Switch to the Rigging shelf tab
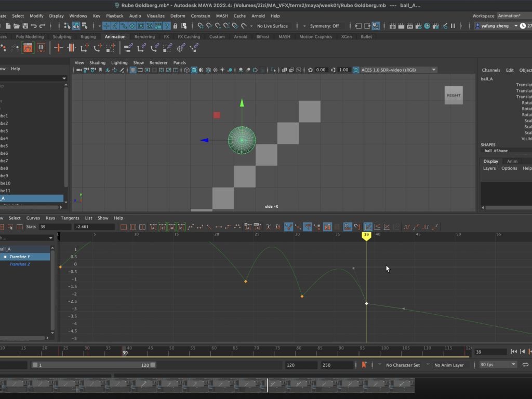532x399 pixels. coord(88,37)
